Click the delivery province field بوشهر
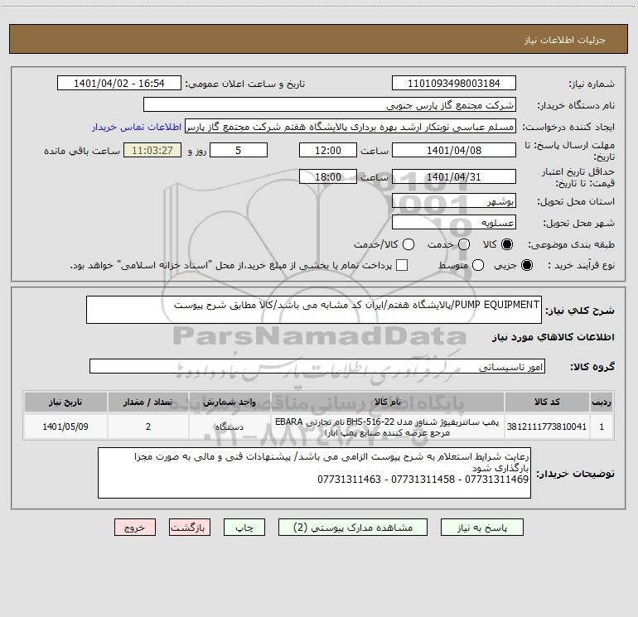The height and width of the screenshot is (617, 638). click(454, 200)
